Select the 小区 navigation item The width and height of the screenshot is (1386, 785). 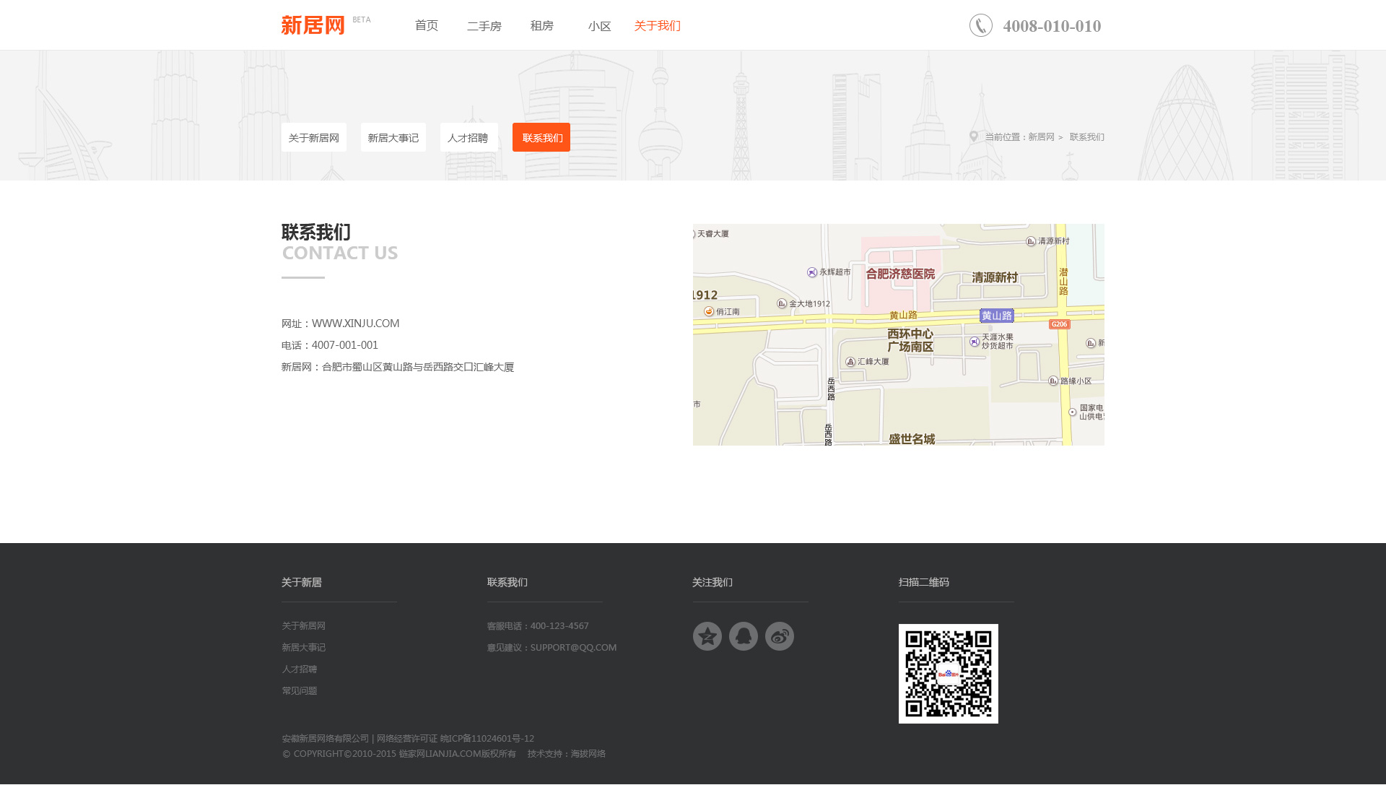pyautogui.click(x=599, y=25)
